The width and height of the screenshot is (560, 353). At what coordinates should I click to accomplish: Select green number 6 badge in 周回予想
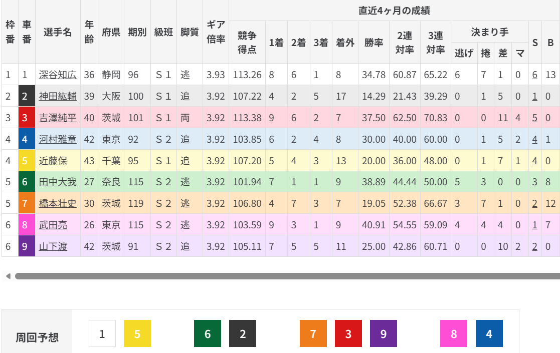pos(208,333)
